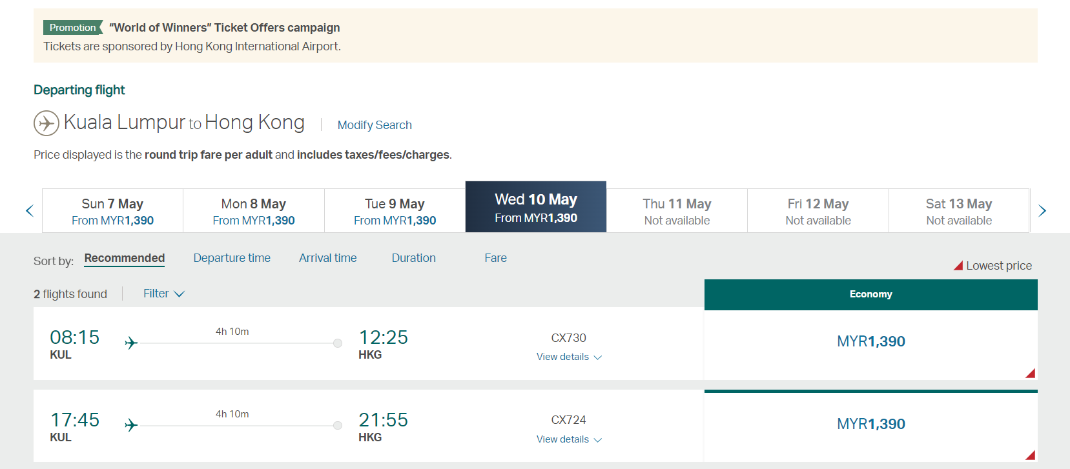The height and width of the screenshot is (469, 1070).
Task: Select the Tue 9 May date tab
Action: pyautogui.click(x=395, y=211)
